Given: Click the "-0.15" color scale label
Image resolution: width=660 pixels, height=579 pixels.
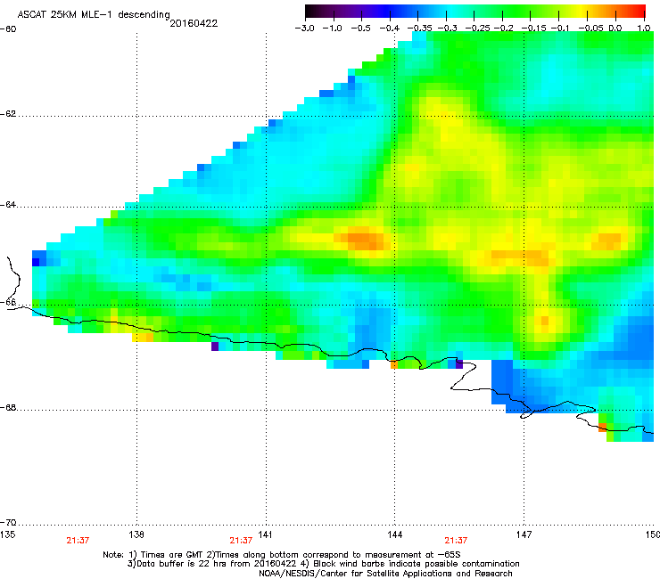Looking at the screenshot, I should [x=533, y=29].
